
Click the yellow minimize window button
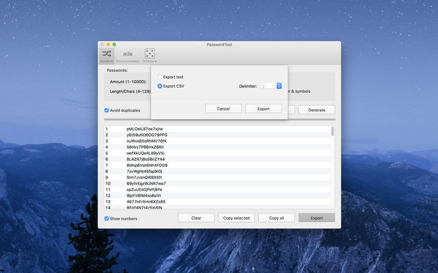pos(108,45)
